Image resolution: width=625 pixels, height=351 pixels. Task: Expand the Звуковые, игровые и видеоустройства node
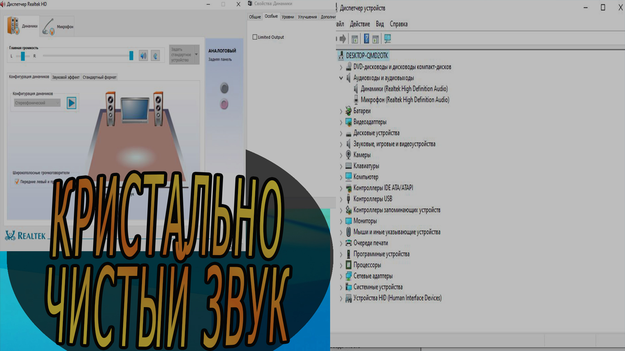(x=341, y=144)
